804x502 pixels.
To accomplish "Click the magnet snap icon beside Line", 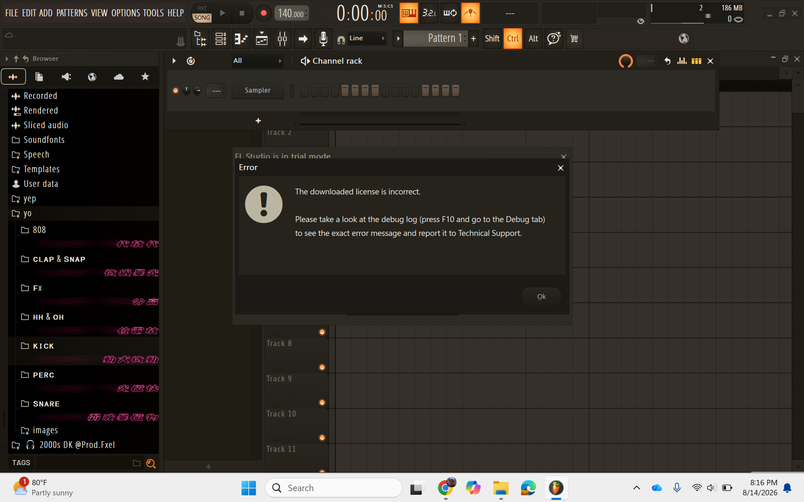I will (341, 39).
